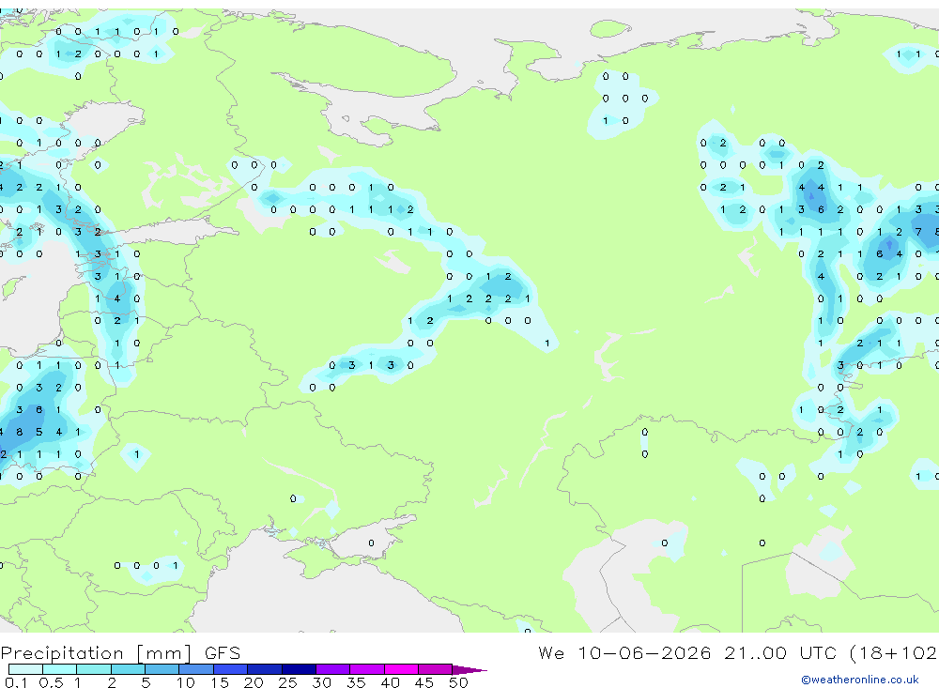This screenshot has height=688, width=939.
Task: Click the 35–40 mm legend color swatch
Action: coord(367,669)
